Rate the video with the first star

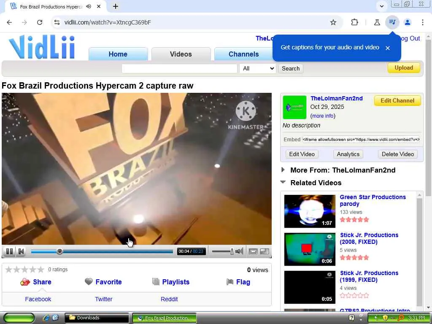click(x=9, y=269)
